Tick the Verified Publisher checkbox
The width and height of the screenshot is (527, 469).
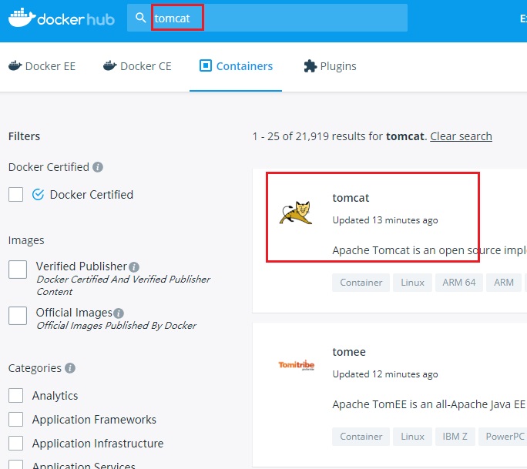coord(18,270)
